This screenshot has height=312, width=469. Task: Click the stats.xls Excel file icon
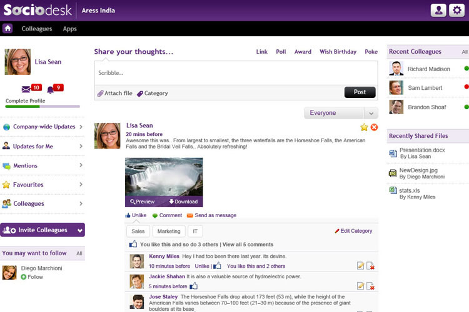click(x=393, y=190)
